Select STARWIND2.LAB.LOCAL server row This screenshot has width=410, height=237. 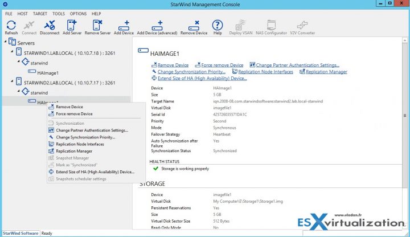[x=69, y=83]
